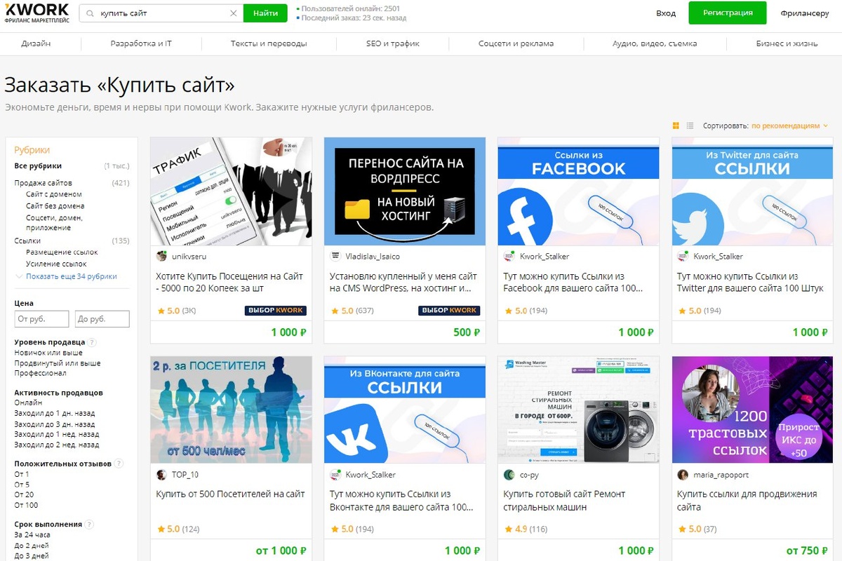This screenshot has height=561, width=842.
Task: Open Аудио, видео, съемка category menu
Action: click(x=655, y=43)
